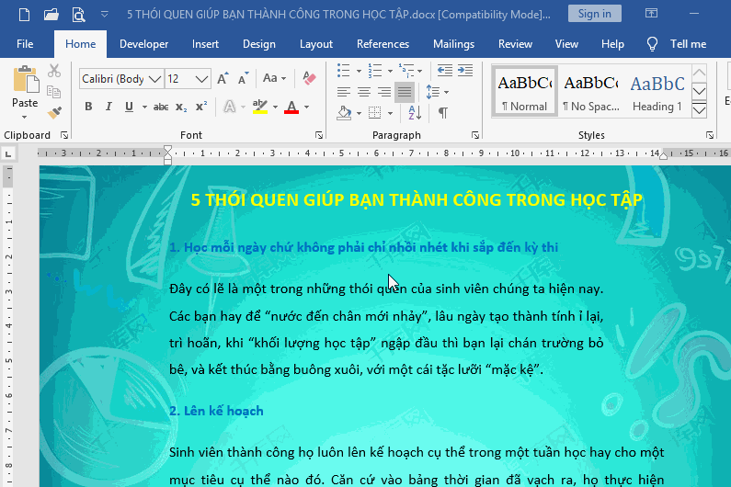The height and width of the screenshot is (487, 731).
Task: Expand the font color palette arrow
Action: [307, 108]
